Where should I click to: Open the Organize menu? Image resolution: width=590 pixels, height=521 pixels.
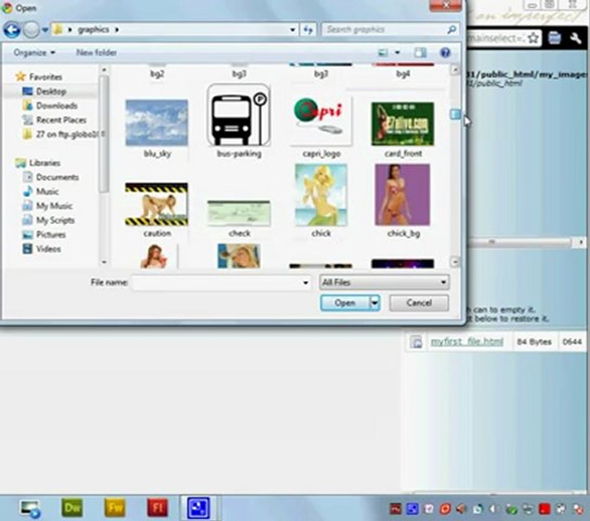point(34,52)
